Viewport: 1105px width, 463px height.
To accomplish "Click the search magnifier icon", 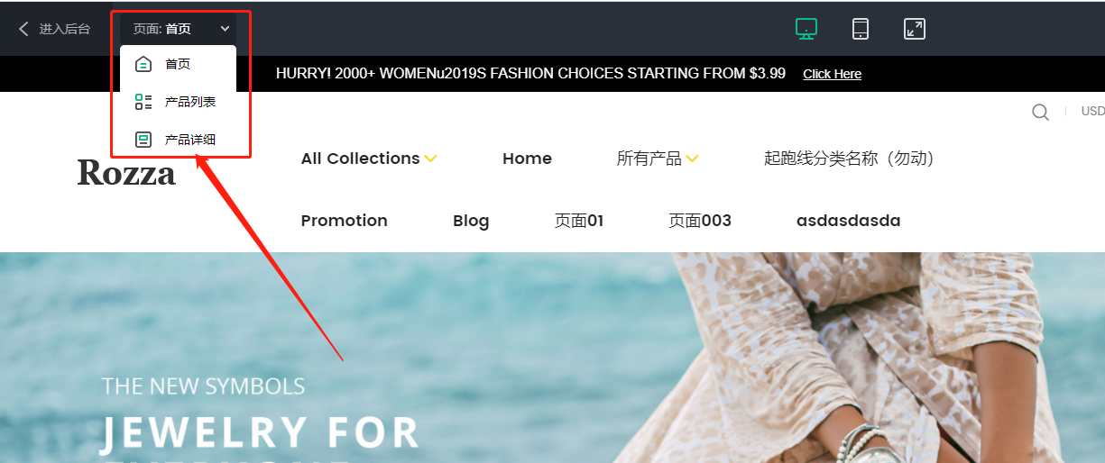I will point(1040,112).
